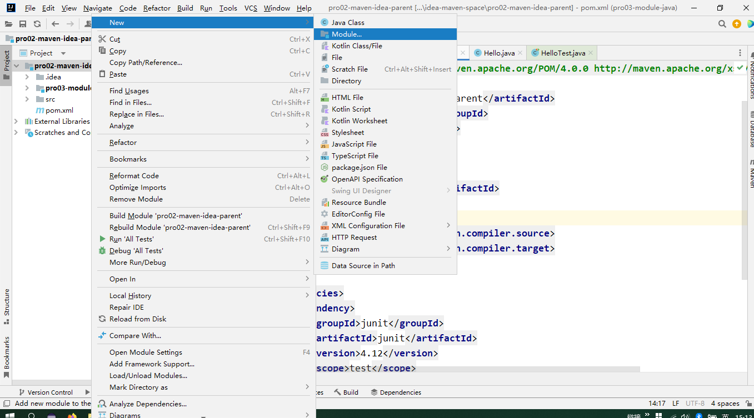Screen dimensions: 754x418
Task: Open the Structure tool window stripe
Action: tap(7, 306)
